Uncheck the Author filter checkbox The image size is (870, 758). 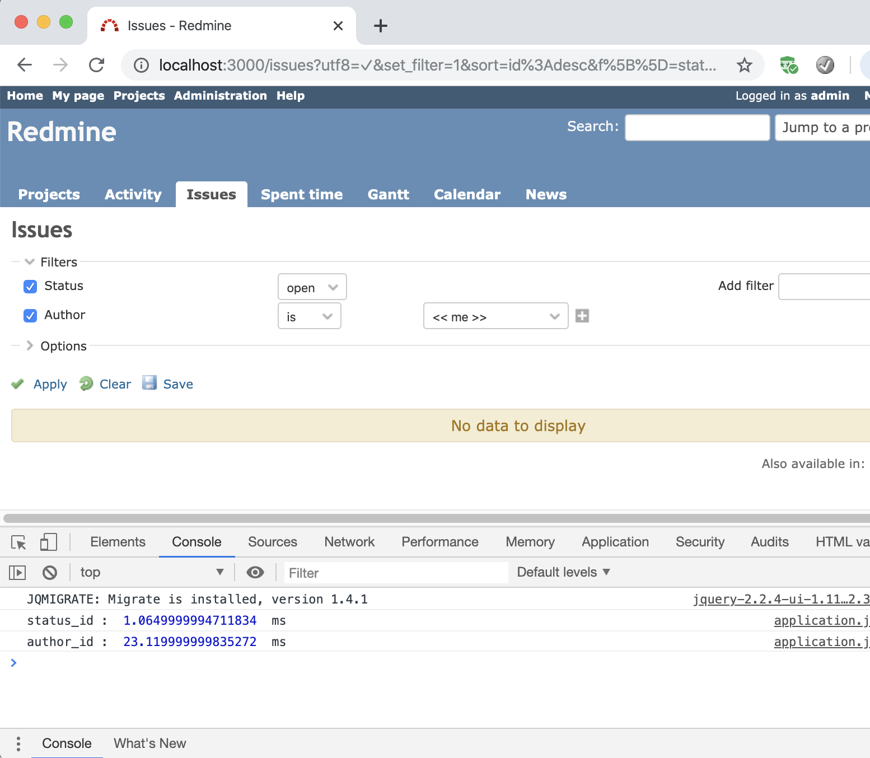pos(30,316)
